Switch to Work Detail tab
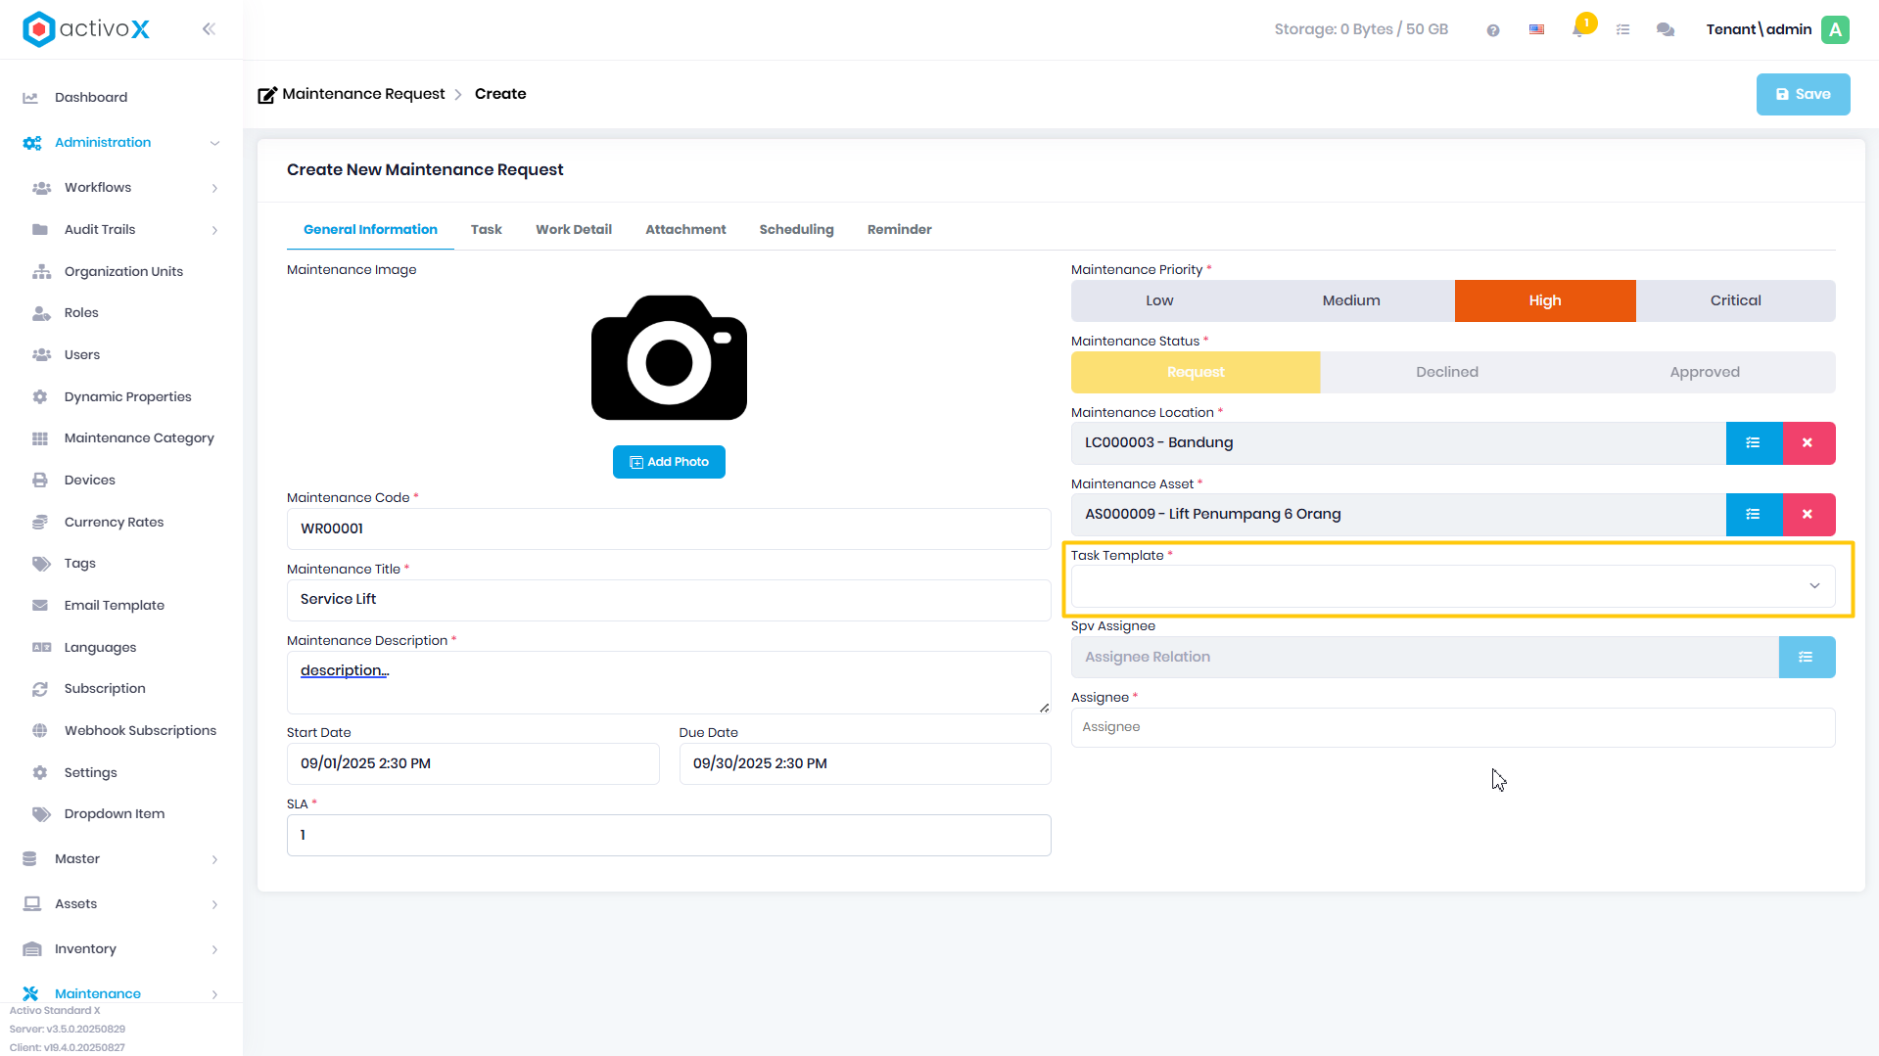Viewport: 1879px width, 1056px height. point(574,230)
